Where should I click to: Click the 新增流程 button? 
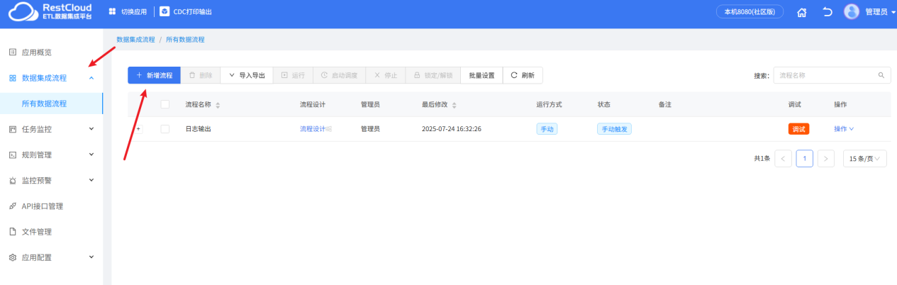coord(154,75)
